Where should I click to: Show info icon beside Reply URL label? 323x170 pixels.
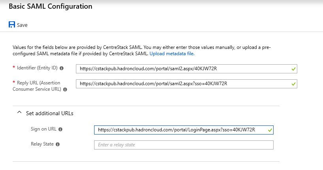[65, 90]
